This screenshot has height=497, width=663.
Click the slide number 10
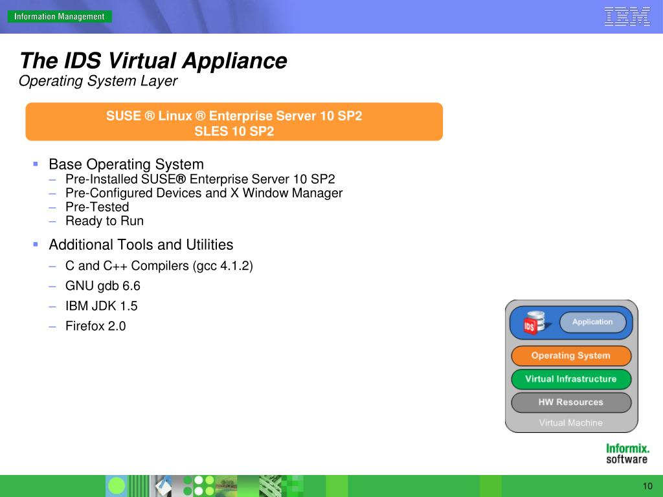point(647,486)
